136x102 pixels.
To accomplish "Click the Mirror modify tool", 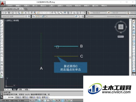I will [x=134, y=27].
